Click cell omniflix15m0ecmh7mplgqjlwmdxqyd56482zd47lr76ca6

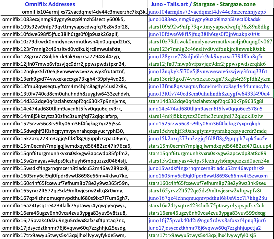[x=74, y=146]
